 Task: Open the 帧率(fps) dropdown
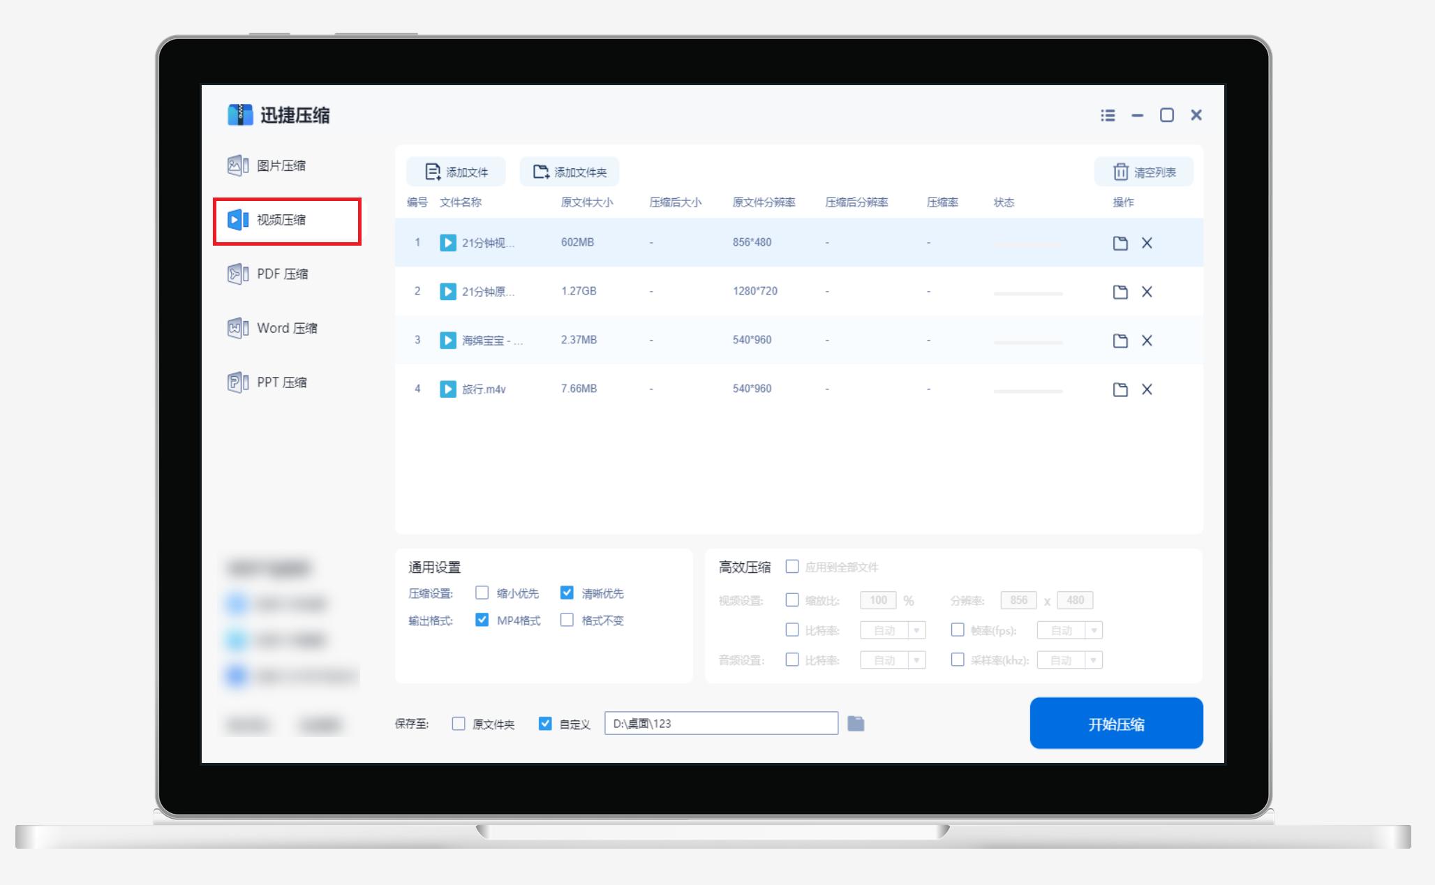pyautogui.click(x=1094, y=631)
